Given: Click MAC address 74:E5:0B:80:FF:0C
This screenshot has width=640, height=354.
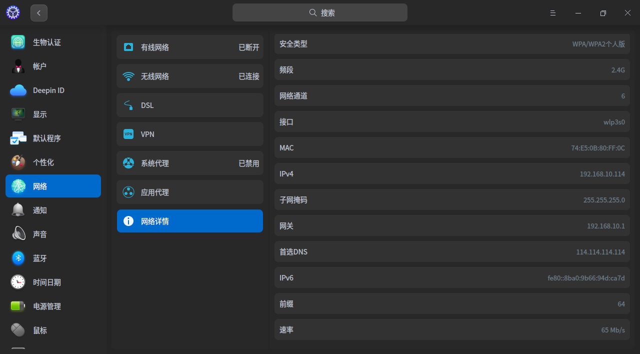Looking at the screenshot, I should click(598, 148).
